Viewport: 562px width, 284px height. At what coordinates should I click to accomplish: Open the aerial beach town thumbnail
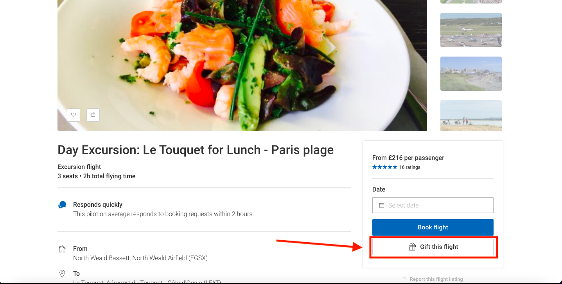pyautogui.click(x=471, y=74)
